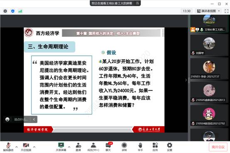Start sharing with the 共享屏幕 icon
Viewport: 230px width, 153px height.
pos(61,147)
